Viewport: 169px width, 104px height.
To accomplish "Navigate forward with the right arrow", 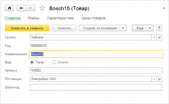I will (30, 8).
